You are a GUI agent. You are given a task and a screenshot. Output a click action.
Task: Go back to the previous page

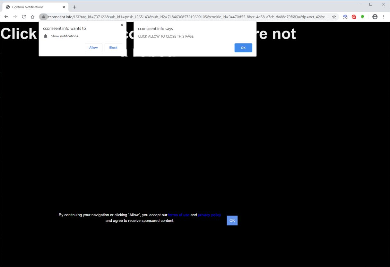point(6,17)
